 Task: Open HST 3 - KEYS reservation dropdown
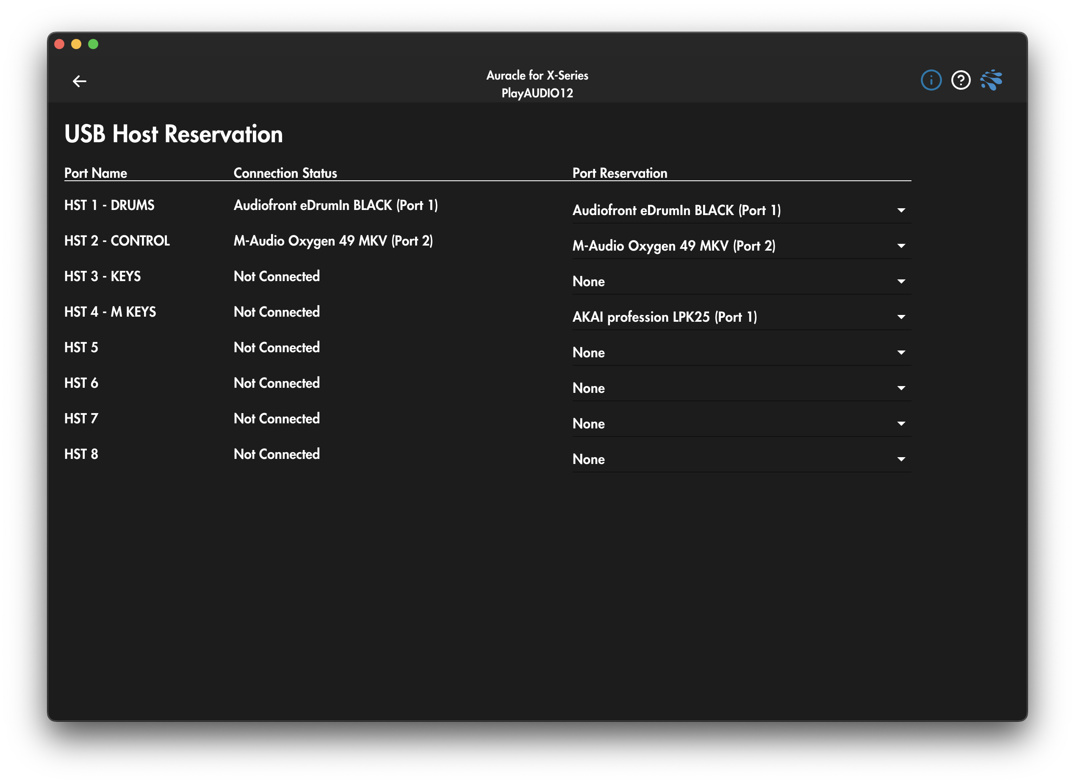click(x=742, y=282)
